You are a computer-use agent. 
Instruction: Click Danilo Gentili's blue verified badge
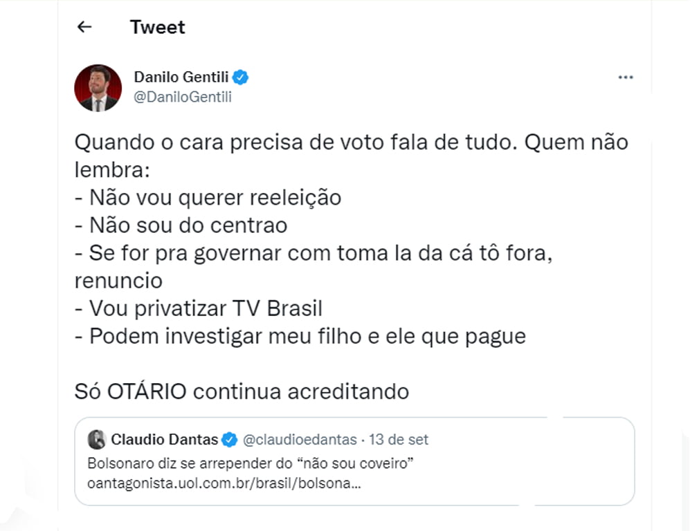(241, 77)
